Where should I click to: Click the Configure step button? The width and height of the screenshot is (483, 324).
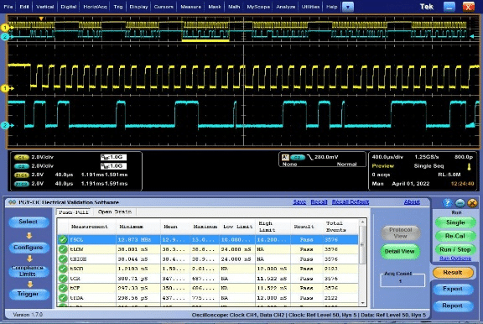28,248
